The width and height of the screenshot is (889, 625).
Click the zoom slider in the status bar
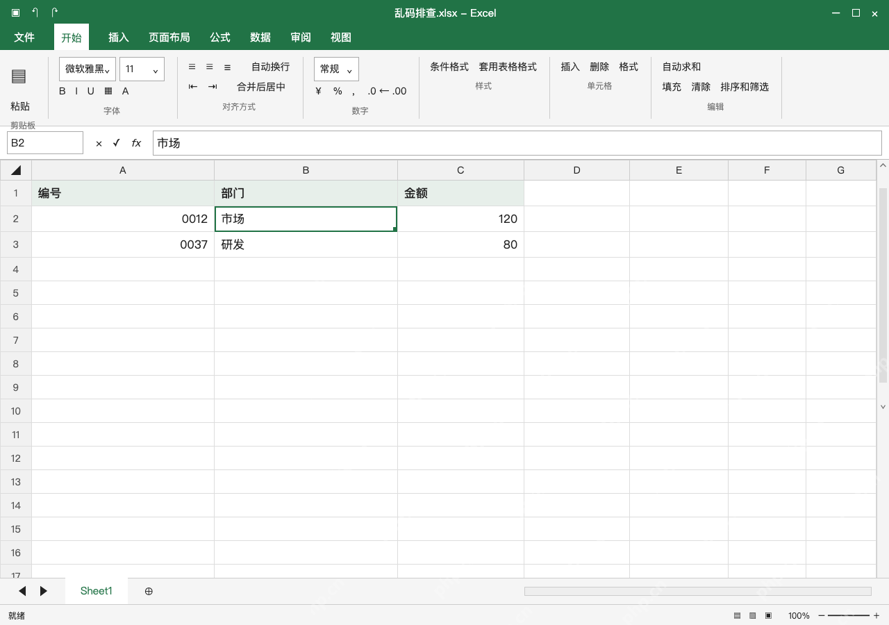[849, 615]
